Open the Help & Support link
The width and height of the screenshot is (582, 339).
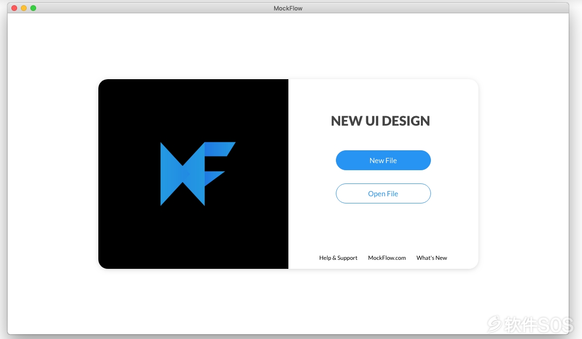click(338, 258)
